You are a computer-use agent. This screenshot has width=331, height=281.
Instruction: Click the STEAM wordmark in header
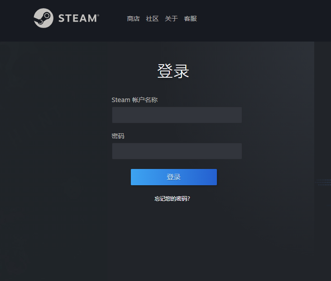(77, 19)
